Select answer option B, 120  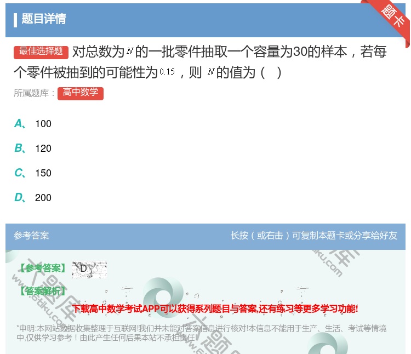pos(33,149)
